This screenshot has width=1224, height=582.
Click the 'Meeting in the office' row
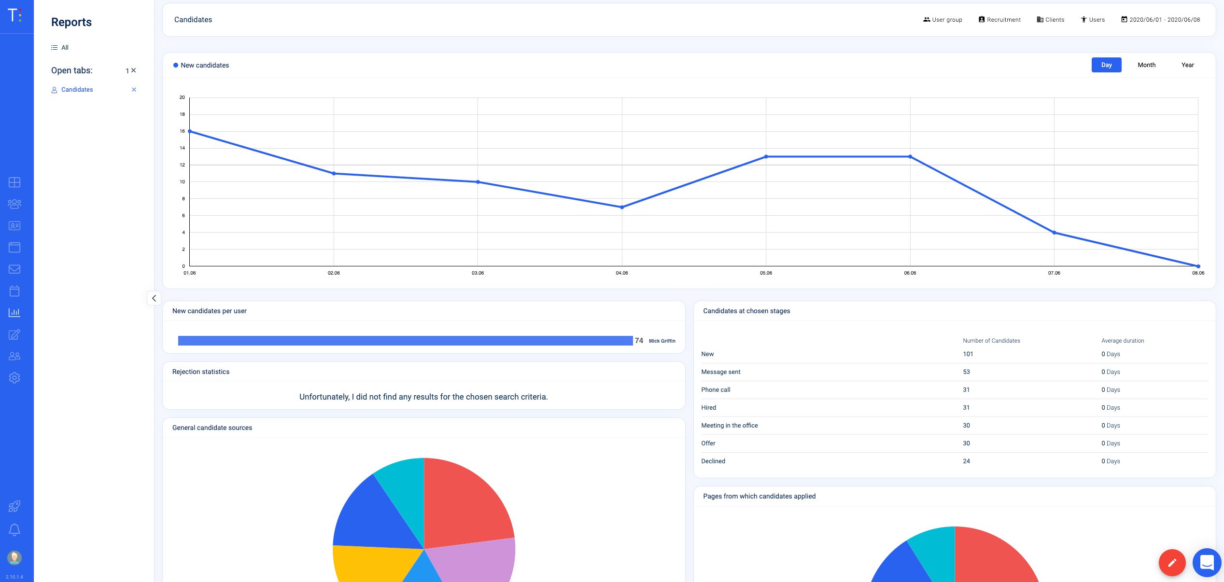[x=954, y=426]
